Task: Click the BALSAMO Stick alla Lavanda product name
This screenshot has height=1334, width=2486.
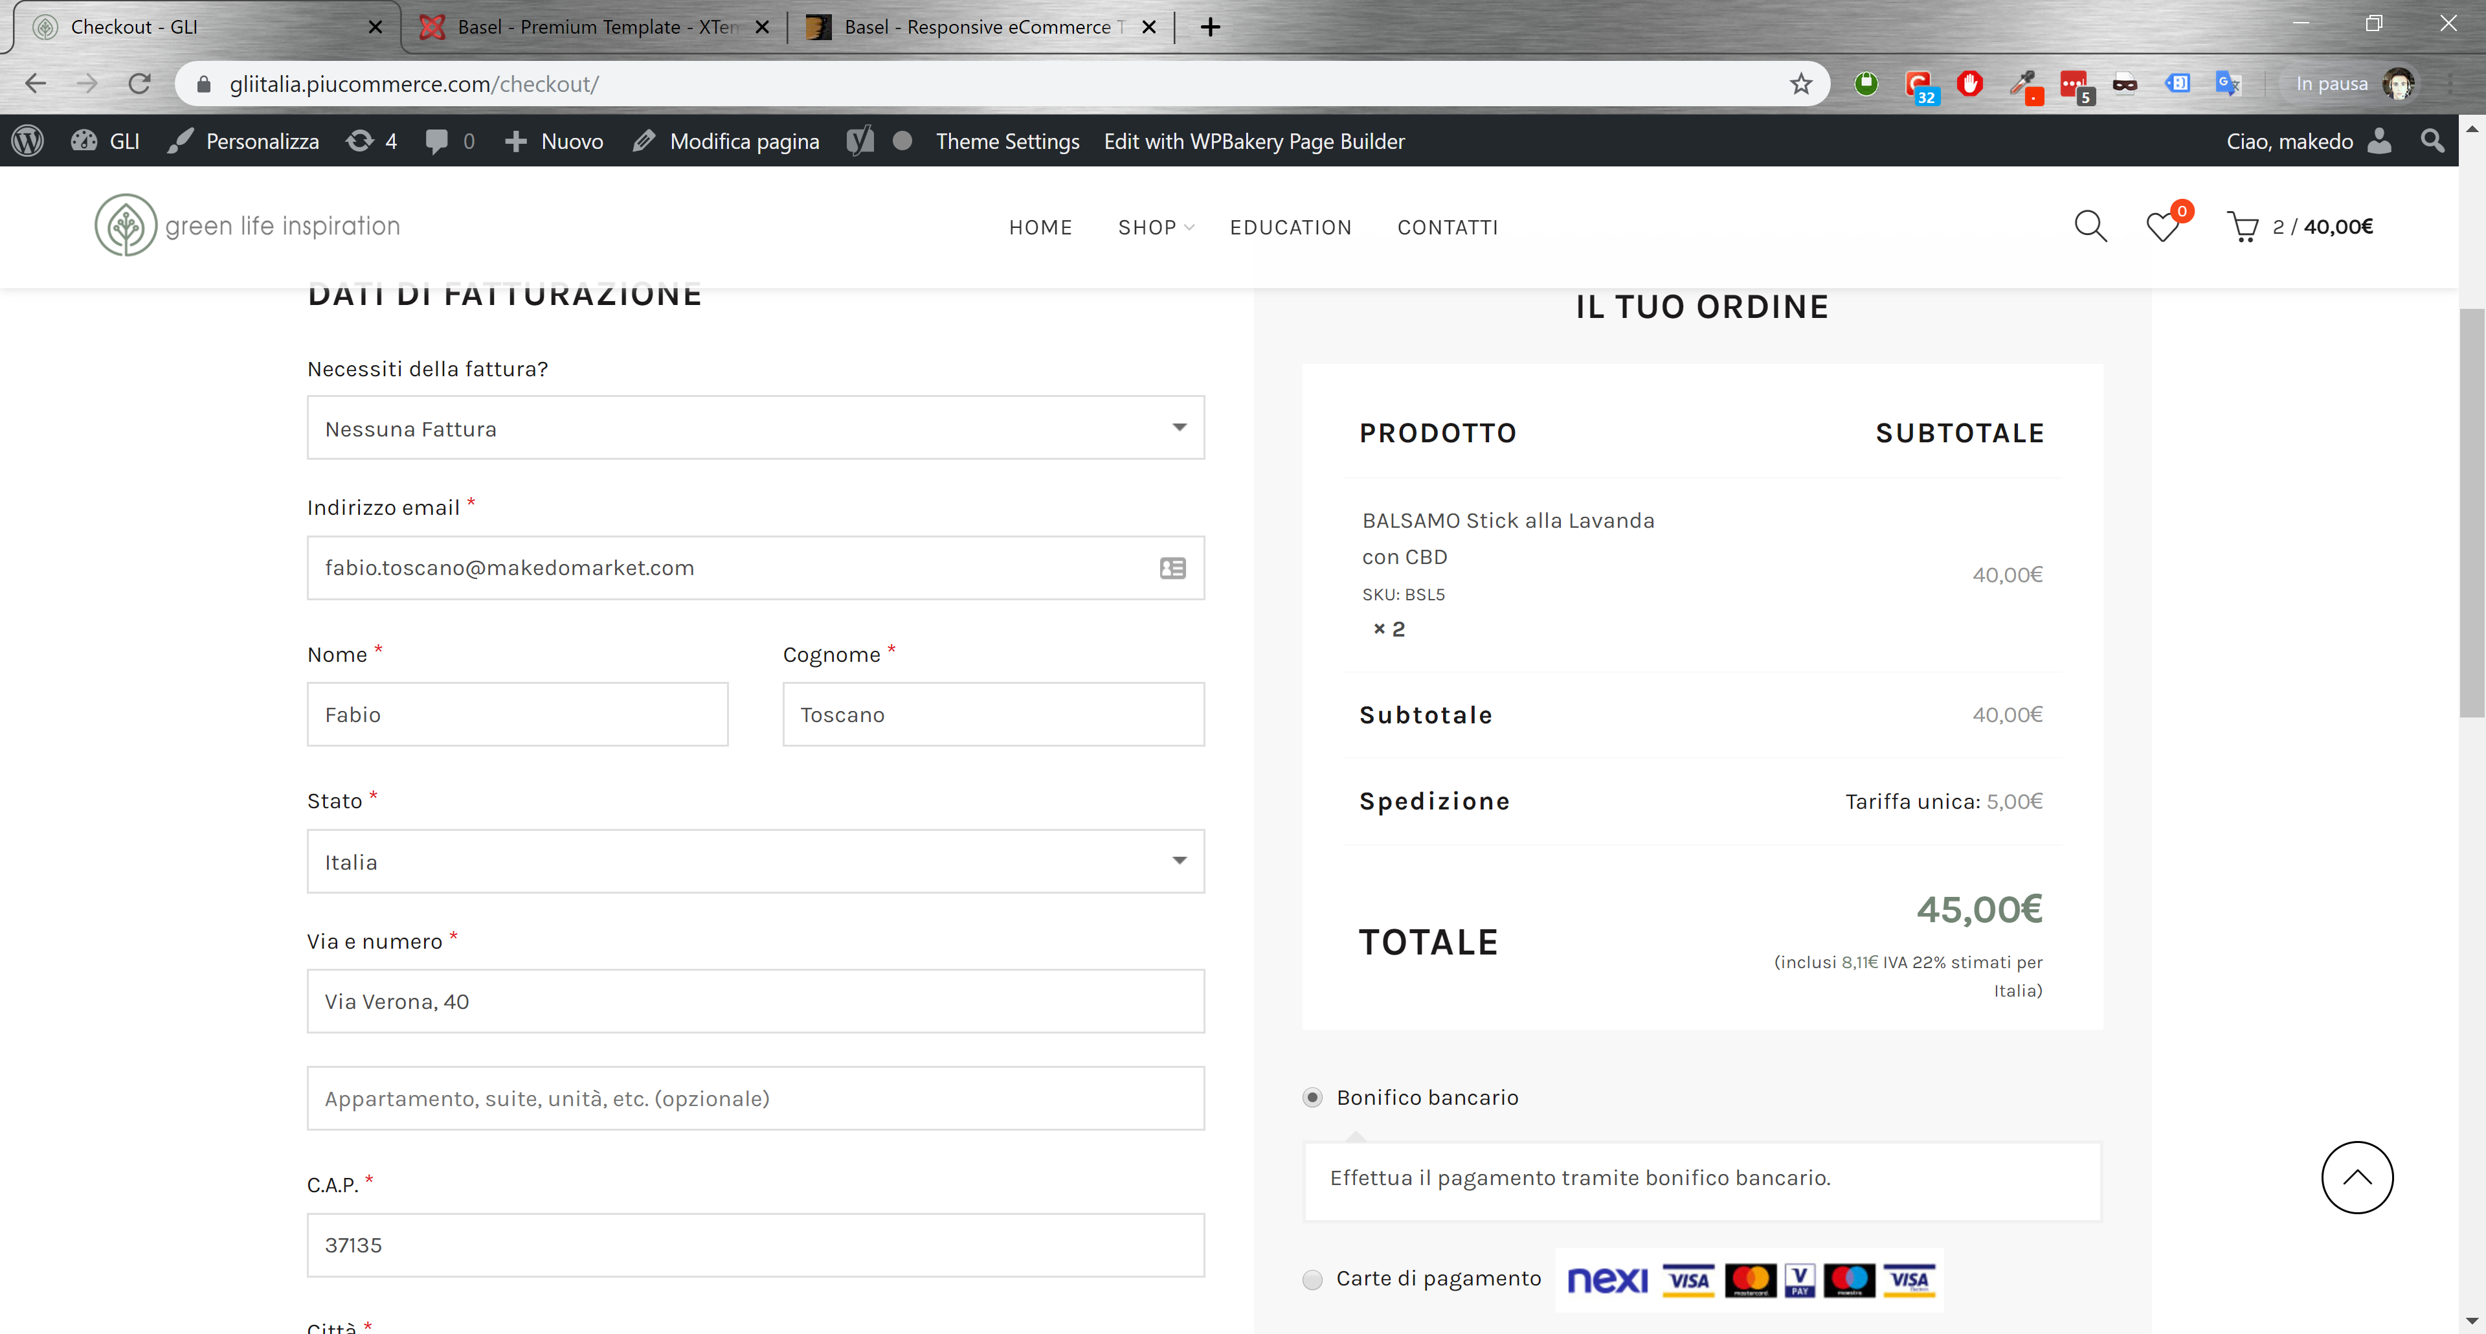Action: coord(1507,539)
